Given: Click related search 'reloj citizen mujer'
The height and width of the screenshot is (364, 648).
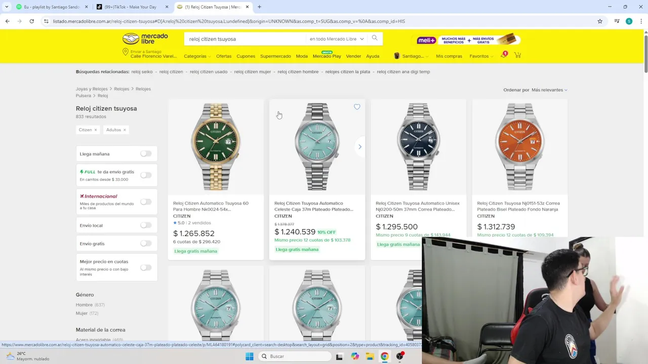Looking at the screenshot, I should [253, 72].
